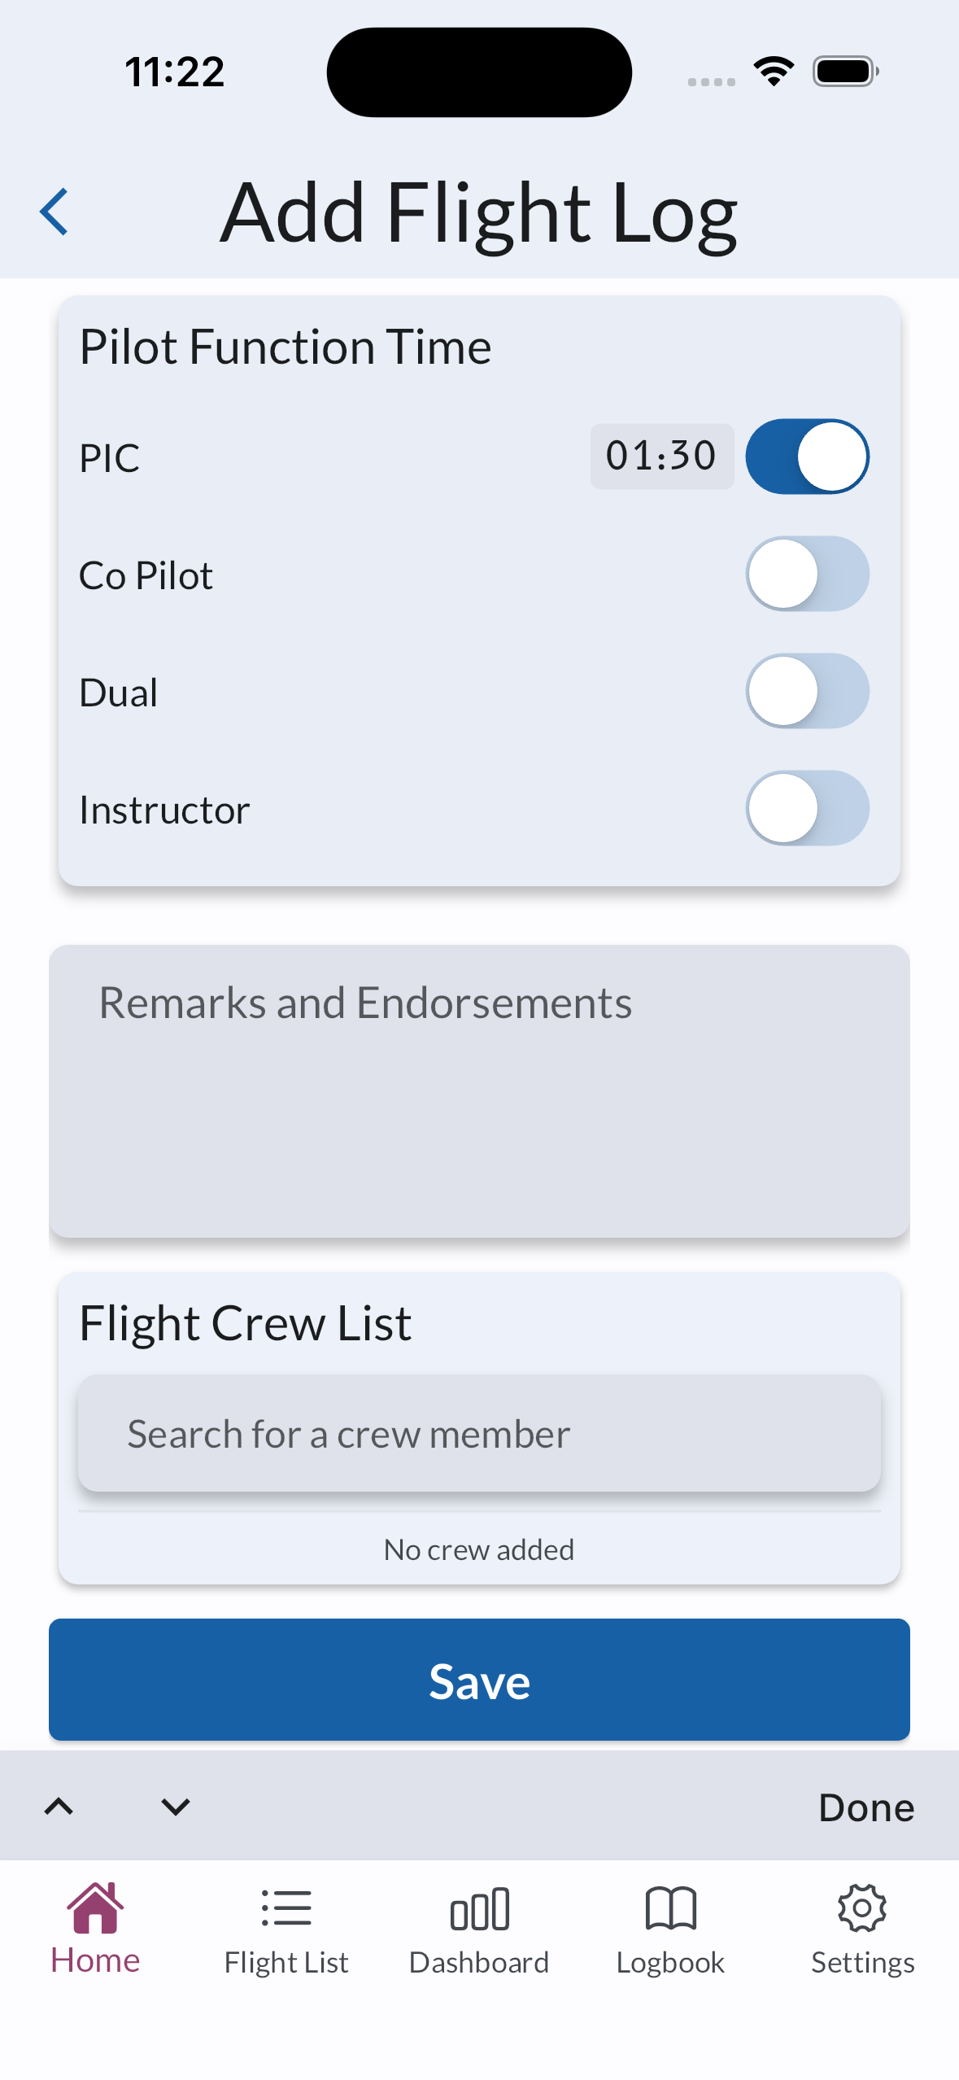This screenshot has height=2080, width=959.
Task: Enable the Co Pilot toggle
Action: coord(807,574)
